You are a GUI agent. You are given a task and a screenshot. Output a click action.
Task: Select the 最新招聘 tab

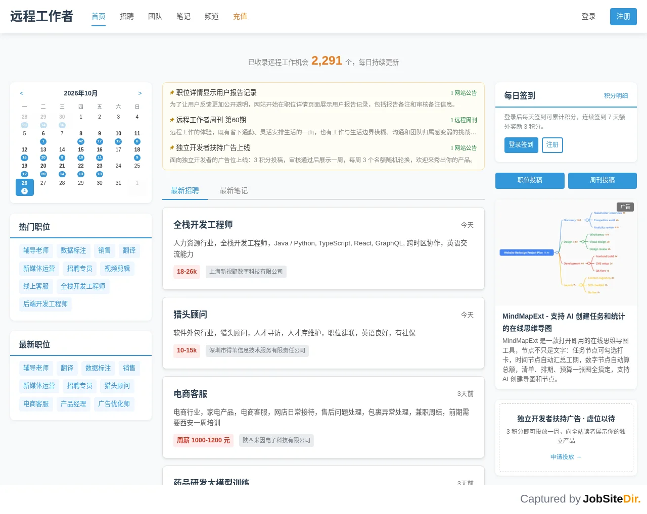pyautogui.click(x=184, y=190)
